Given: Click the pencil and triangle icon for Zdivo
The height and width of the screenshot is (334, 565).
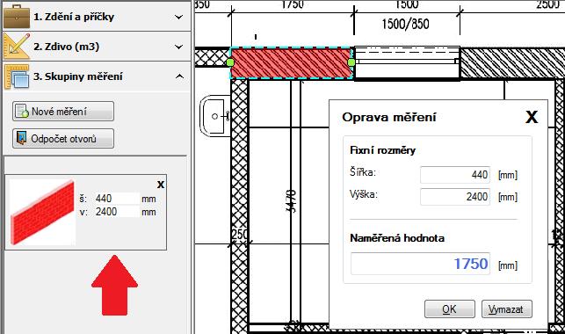Looking at the screenshot, I should click(x=17, y=46).
